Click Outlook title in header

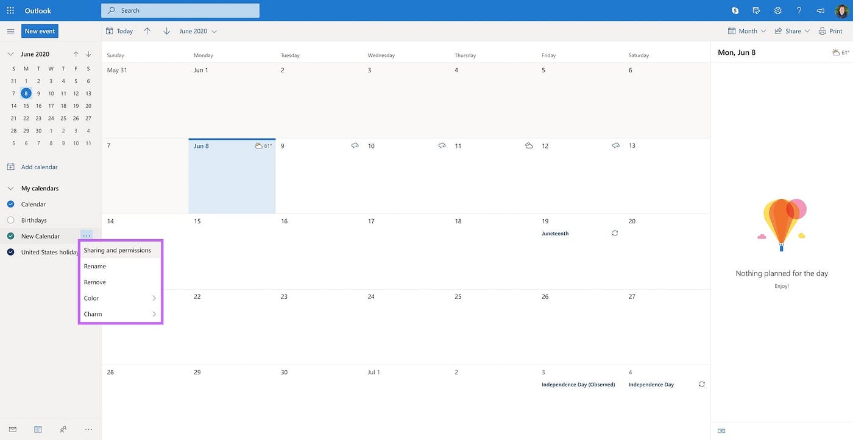38,10
